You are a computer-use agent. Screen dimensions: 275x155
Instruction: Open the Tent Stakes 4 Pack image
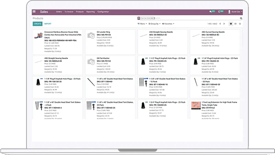pyautogui.click(x=39, y=106)
